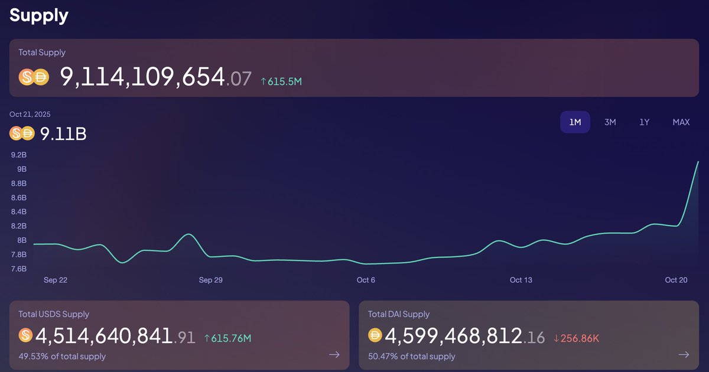Screen dimensions: 709x372
Task: Click the Oct 13 x-axis label
Action: (x=521, y=280)
